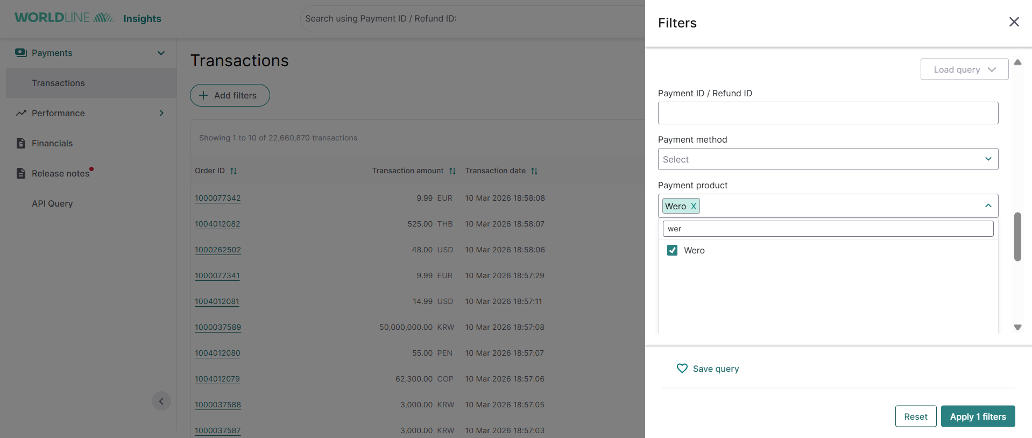Click the 62,300.00 COP amount

(424, 379)
